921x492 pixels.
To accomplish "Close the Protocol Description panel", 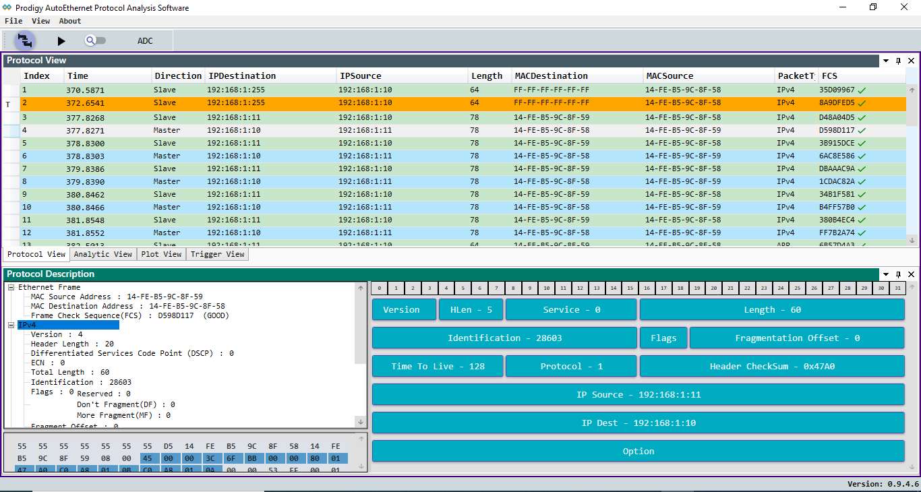I will coord(911,274).
